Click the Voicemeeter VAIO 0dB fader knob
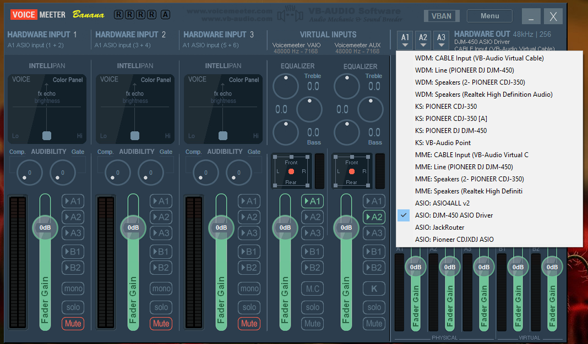 [285, 228]
